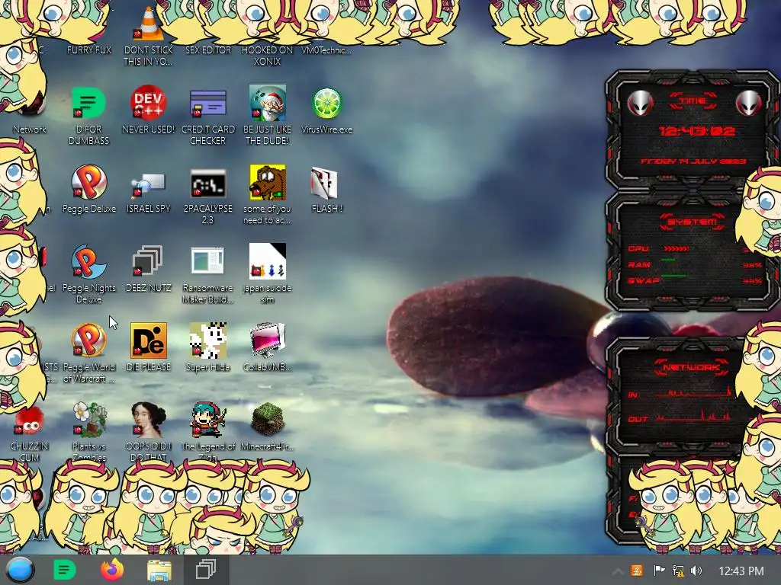Open BE JUST LIKE THE DUDE! icon
The width and height of the screenshot is (781, 585).
point(268,103)
